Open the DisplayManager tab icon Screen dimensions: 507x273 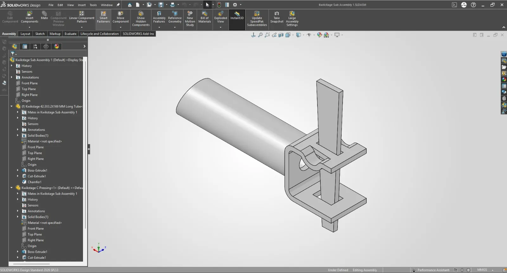pyautogui.click(x=57, y=47)
